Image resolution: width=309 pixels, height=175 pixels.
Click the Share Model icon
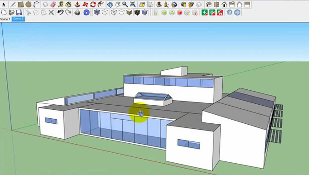[x=191, y=5]
